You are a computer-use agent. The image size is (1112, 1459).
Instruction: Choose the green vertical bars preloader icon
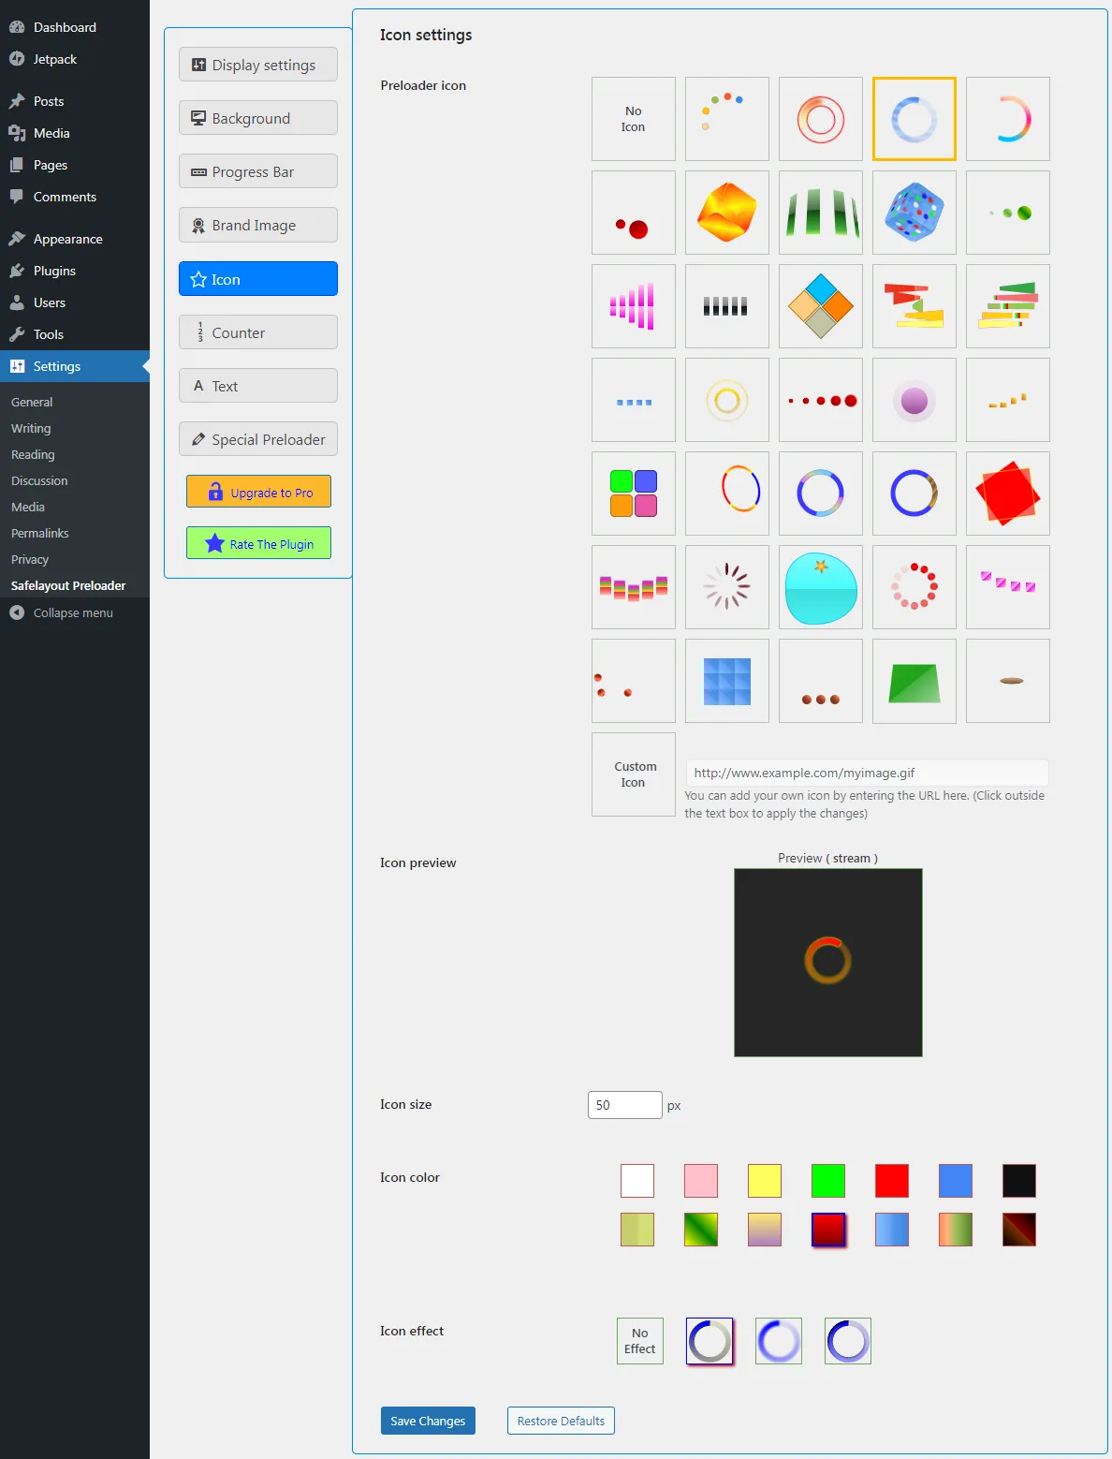point(821,213)
